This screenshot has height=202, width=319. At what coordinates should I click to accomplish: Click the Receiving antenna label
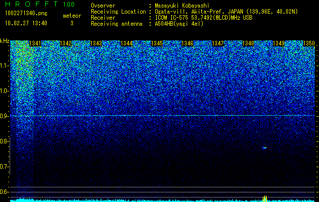click(x=117, y=24)
